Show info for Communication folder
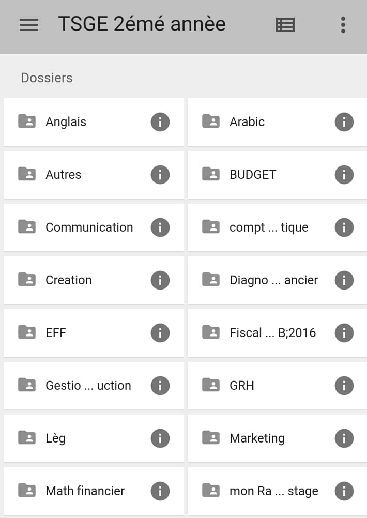 (160, 227)
